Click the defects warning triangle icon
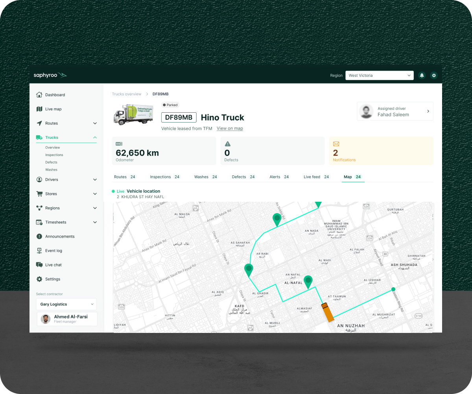The width and height of the screenshot is (472, 394). click(x=227, y=144)
